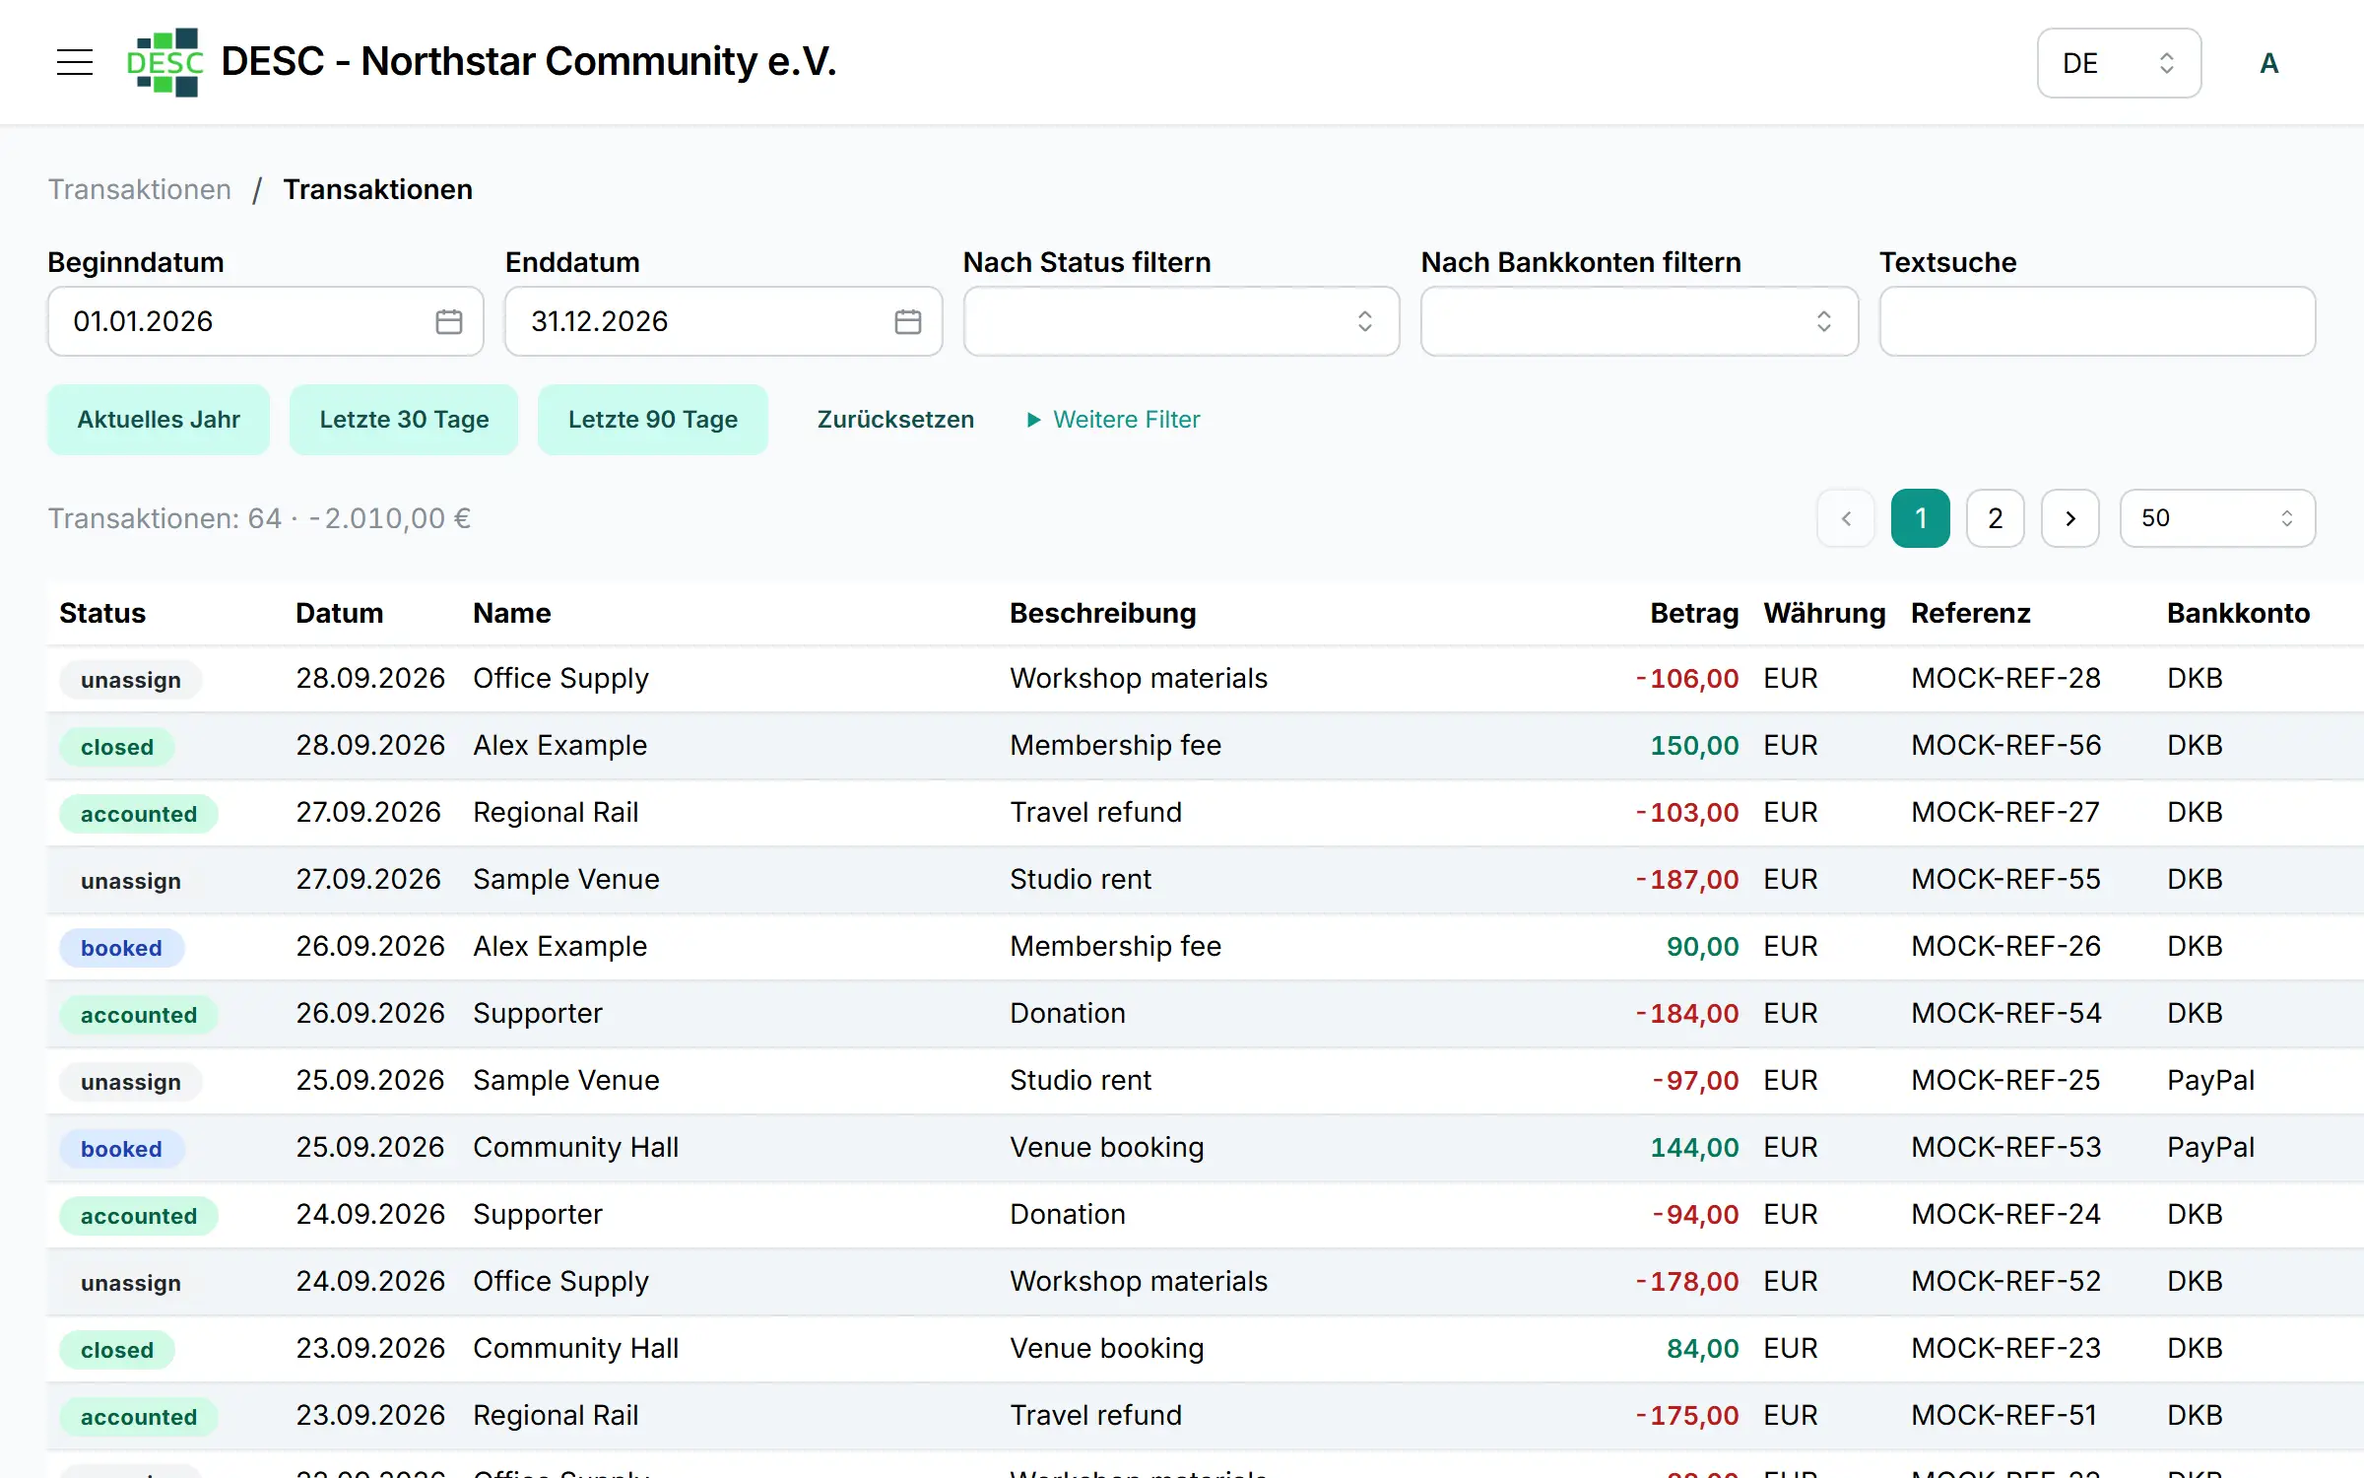Click the booked badge on MOCK-REF-26 row
2364x1478 pixels.
pyautogui.click(x=121, y=948)
